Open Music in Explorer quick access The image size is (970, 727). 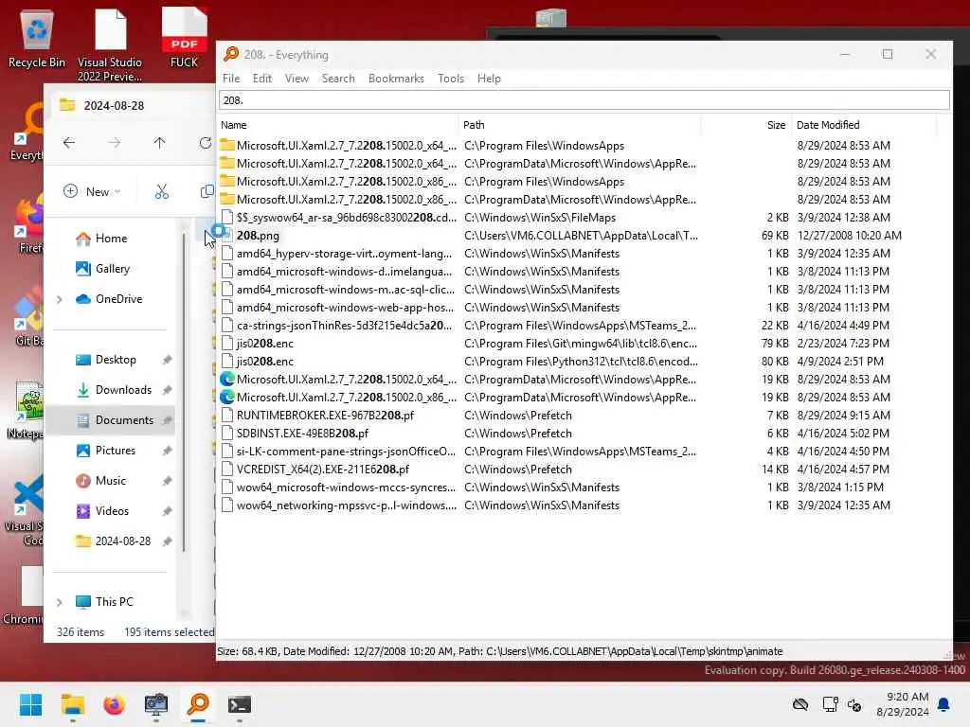click(110, 481)
